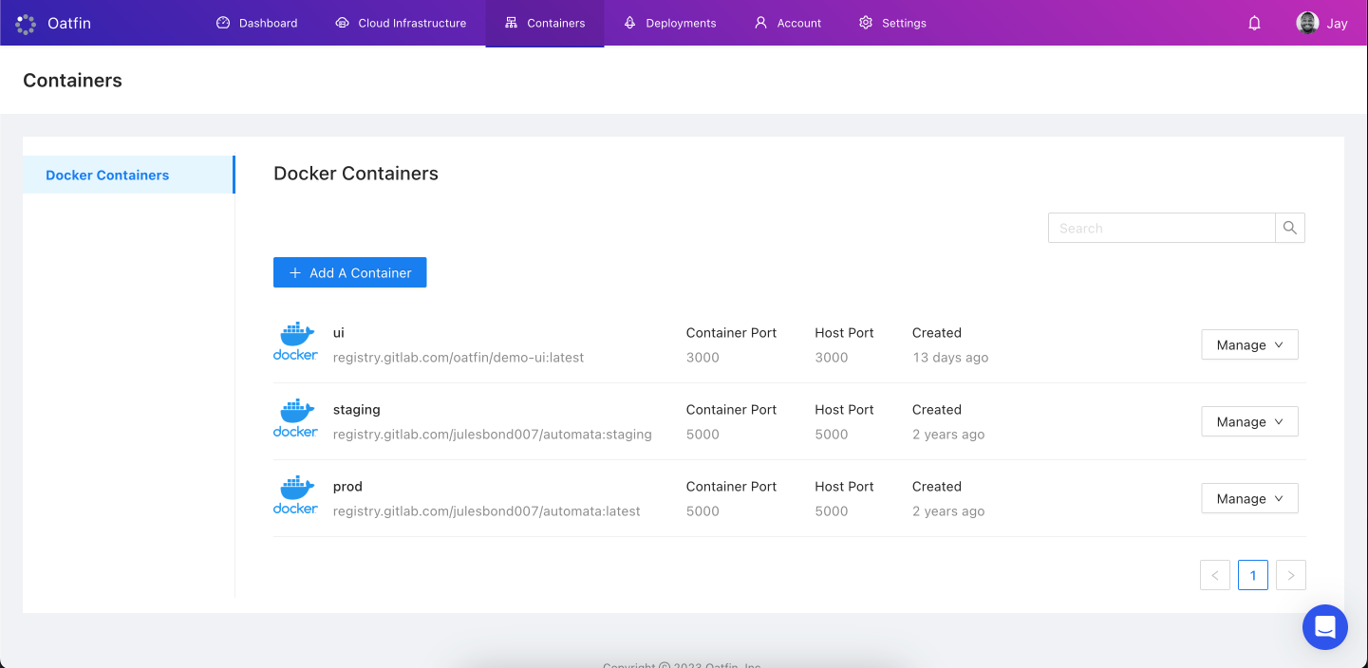
Task: Click the Containers page heading
Action: tap(72, 81)
